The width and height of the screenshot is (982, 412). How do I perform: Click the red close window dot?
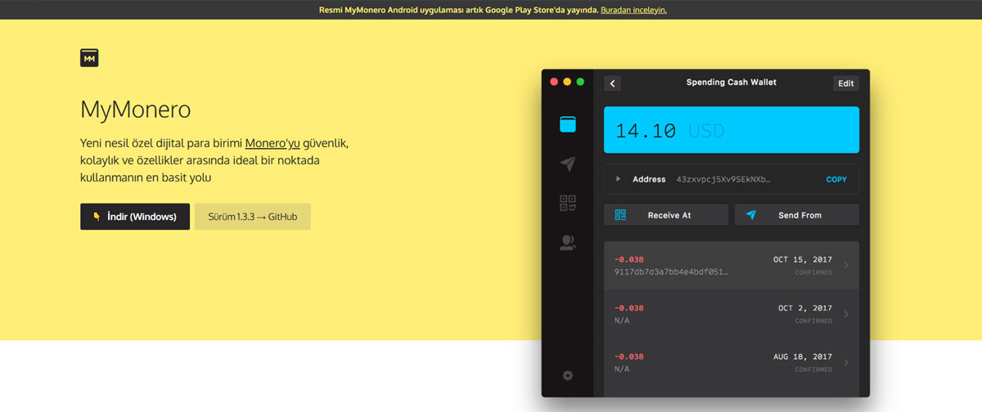pyautogui.click(x=554, y=82)
